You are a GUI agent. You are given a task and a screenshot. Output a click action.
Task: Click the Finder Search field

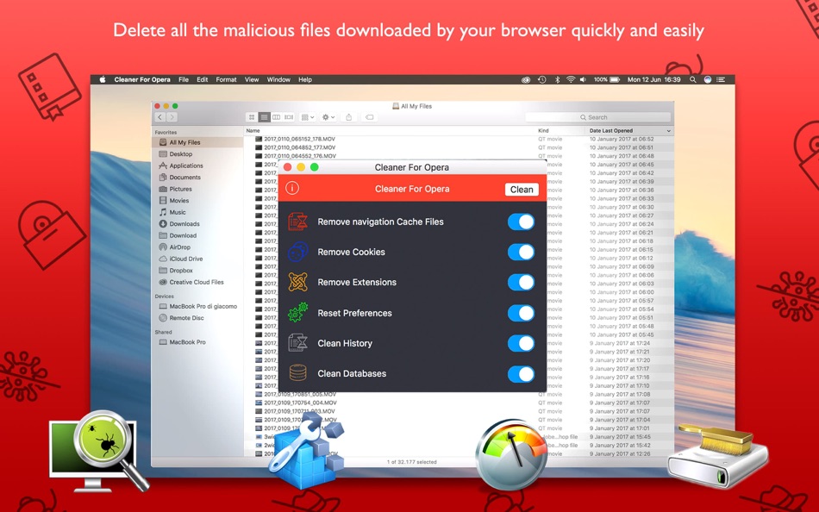pos(597,117)
